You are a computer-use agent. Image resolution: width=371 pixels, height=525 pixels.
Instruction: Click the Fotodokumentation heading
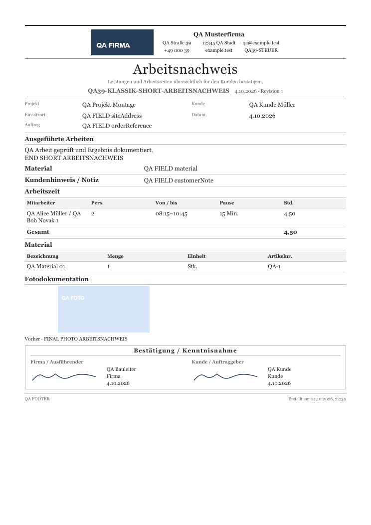(56, 279)
